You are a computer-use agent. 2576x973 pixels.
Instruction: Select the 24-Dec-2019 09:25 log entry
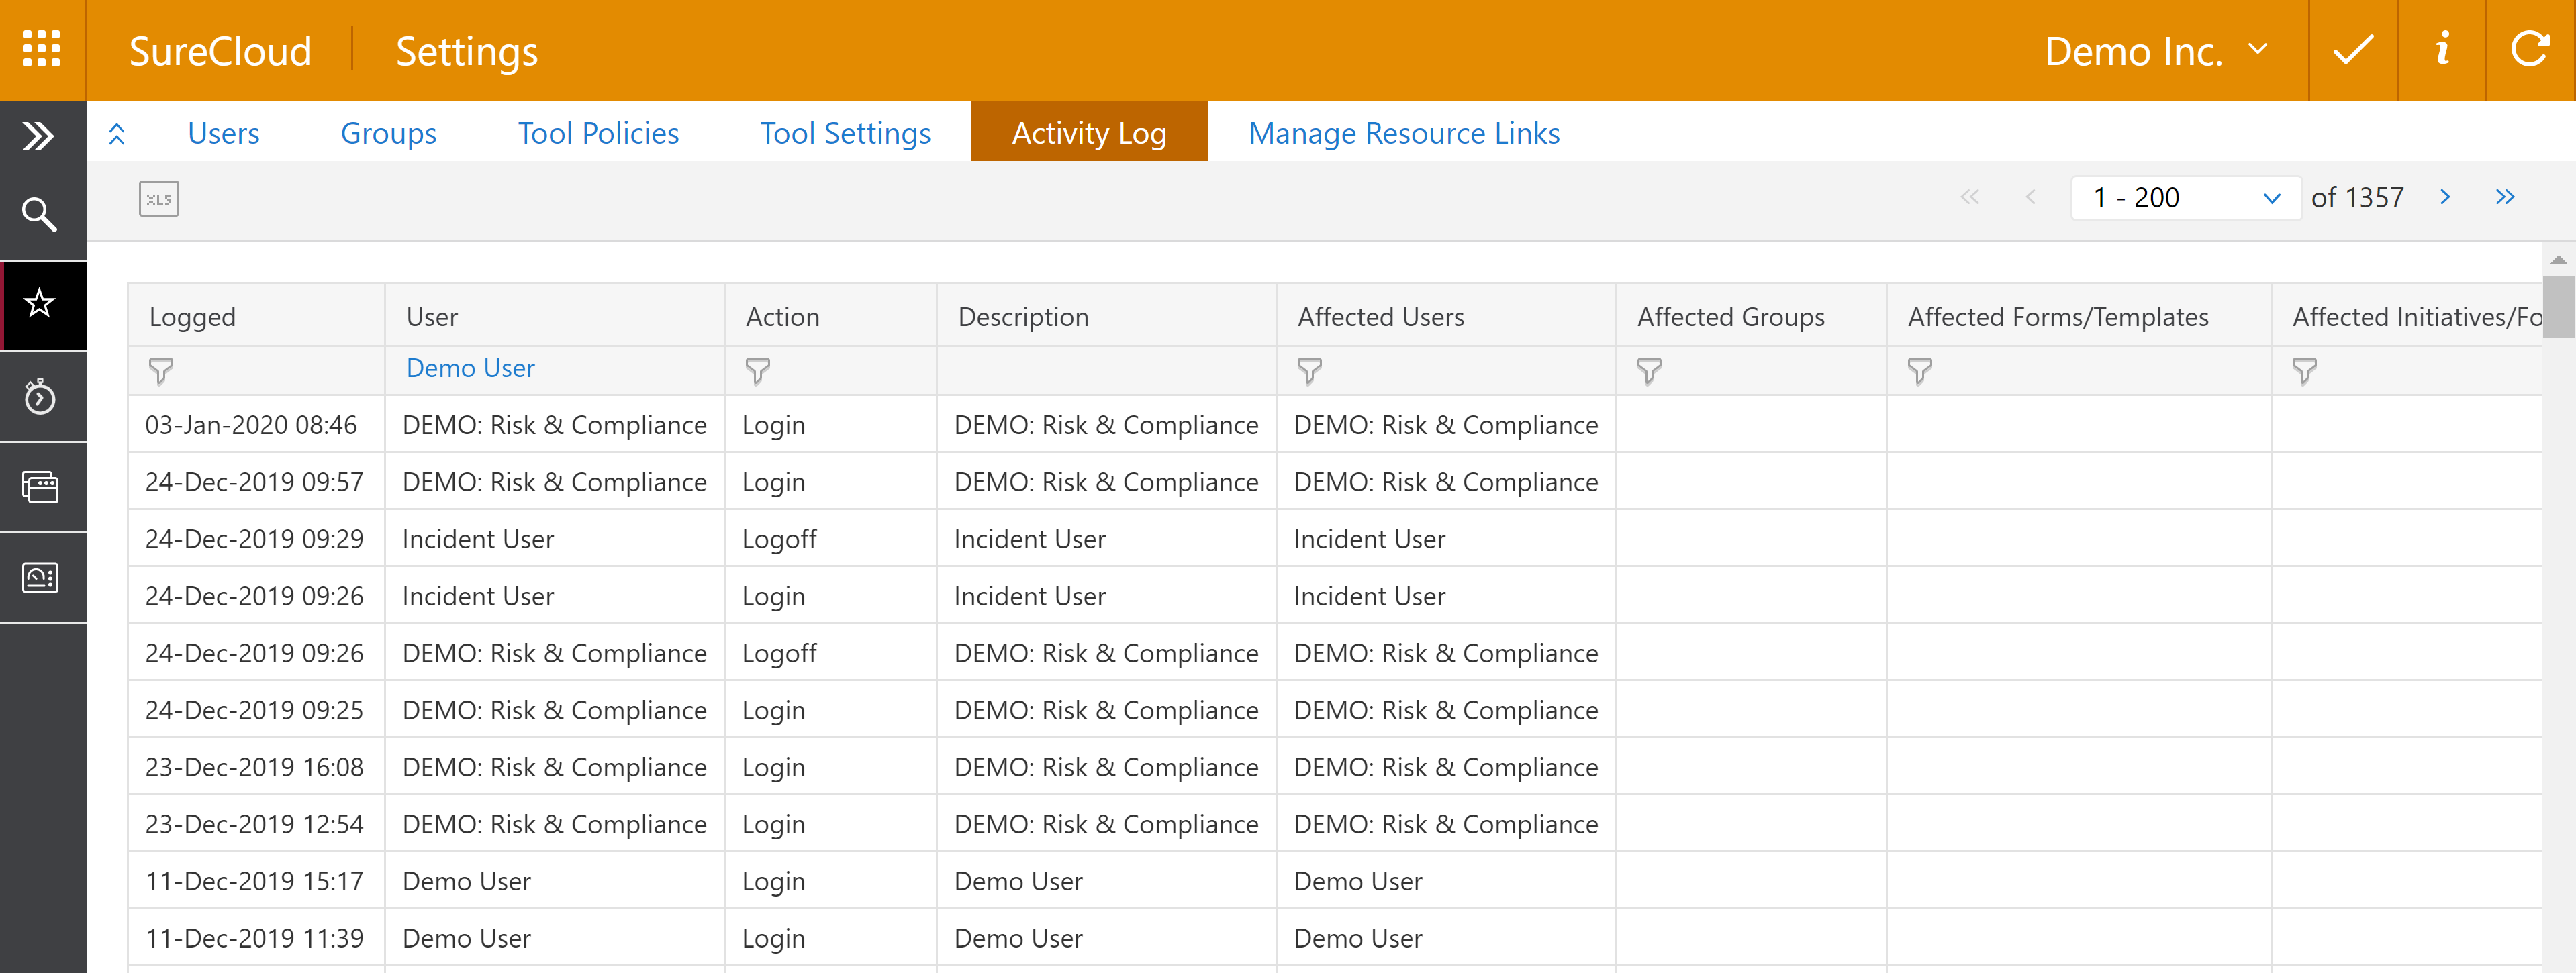tap(1335, 710)
